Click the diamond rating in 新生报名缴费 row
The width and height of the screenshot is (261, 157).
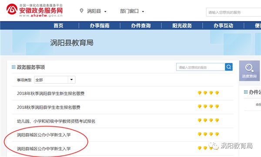pos(208,93)
